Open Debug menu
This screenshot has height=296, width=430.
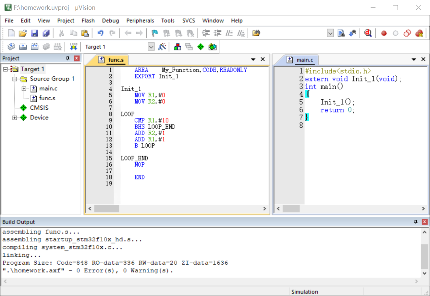click(x=110, y=20)
